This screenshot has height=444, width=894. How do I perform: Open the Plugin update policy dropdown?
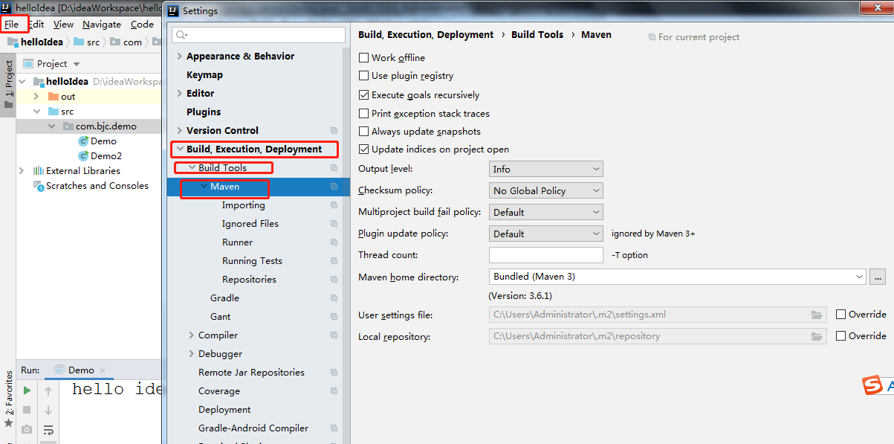[x=545, y=234]
